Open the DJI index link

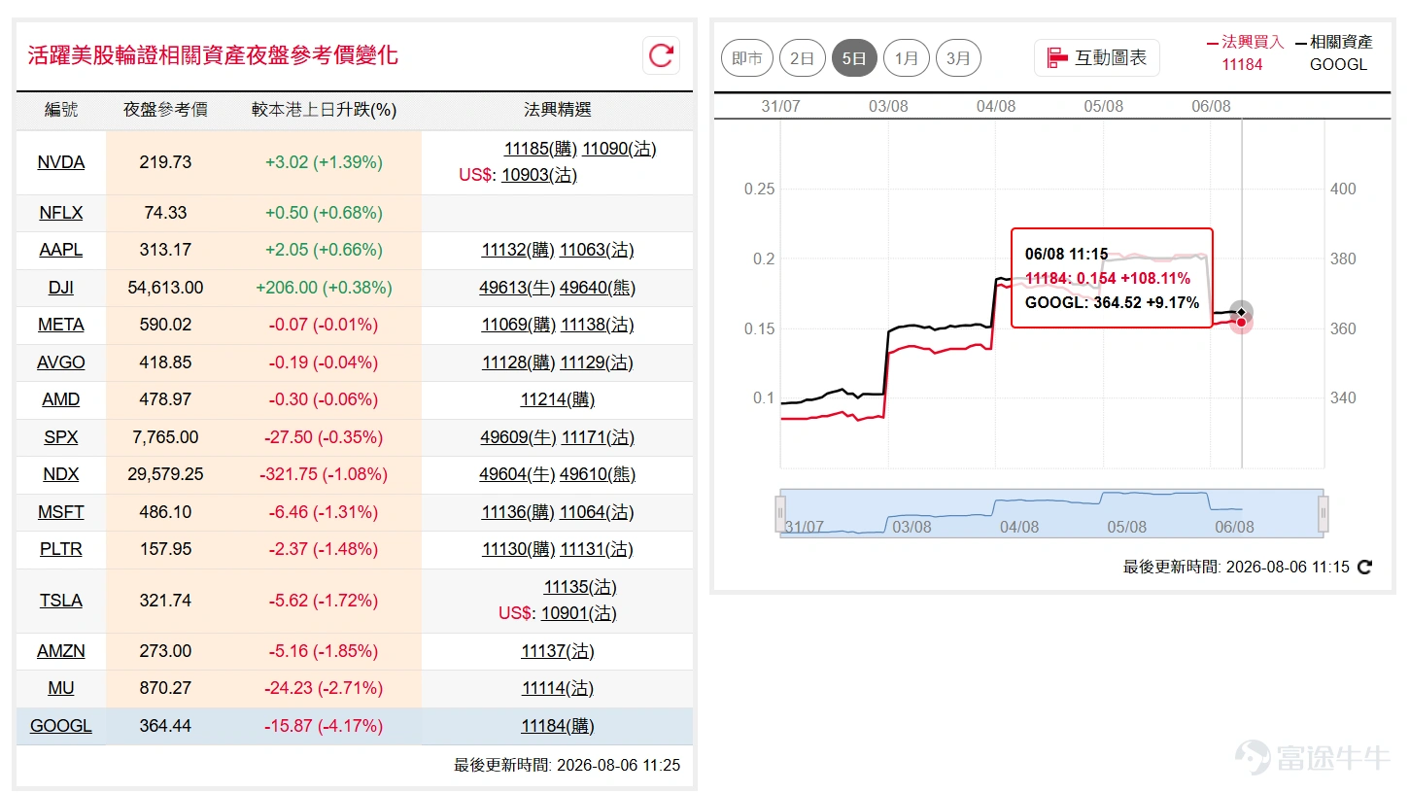[x=61, y=288]
